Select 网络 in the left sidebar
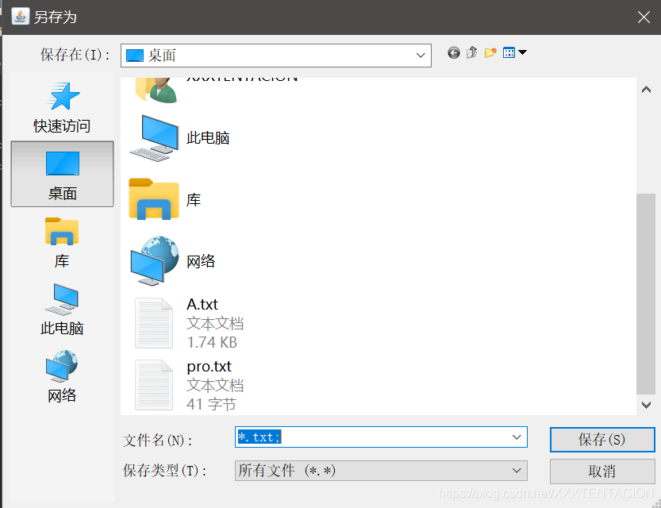The height and width of the screenshot is (508, 661). coord(62,376)
